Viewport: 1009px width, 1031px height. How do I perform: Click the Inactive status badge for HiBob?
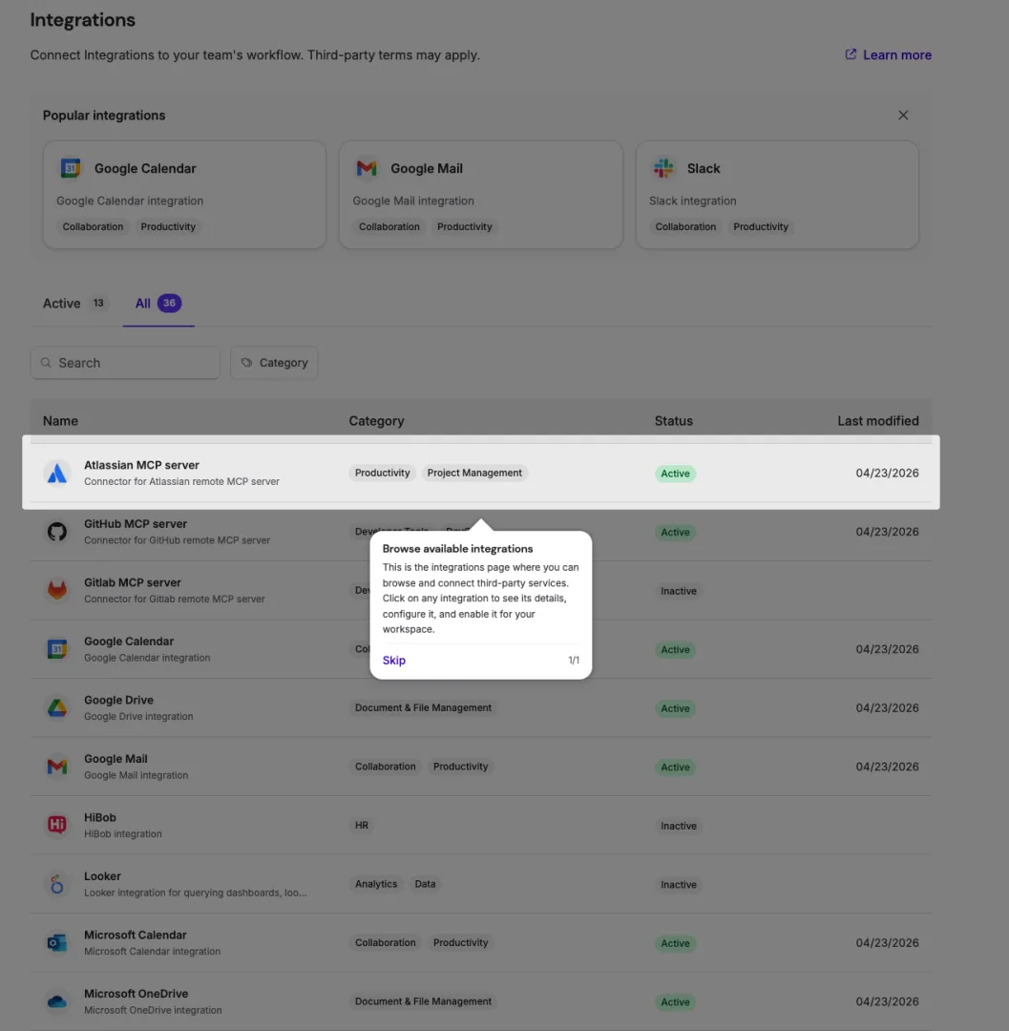pyautogui.click(x=679, y=825)
